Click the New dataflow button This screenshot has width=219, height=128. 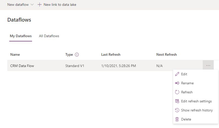[18, 5]
